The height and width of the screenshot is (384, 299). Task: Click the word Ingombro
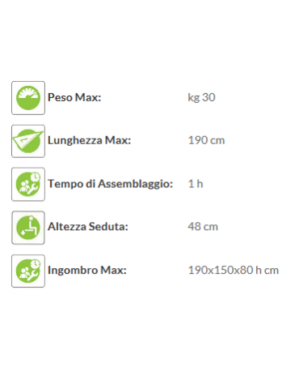[x=73, y=271]
